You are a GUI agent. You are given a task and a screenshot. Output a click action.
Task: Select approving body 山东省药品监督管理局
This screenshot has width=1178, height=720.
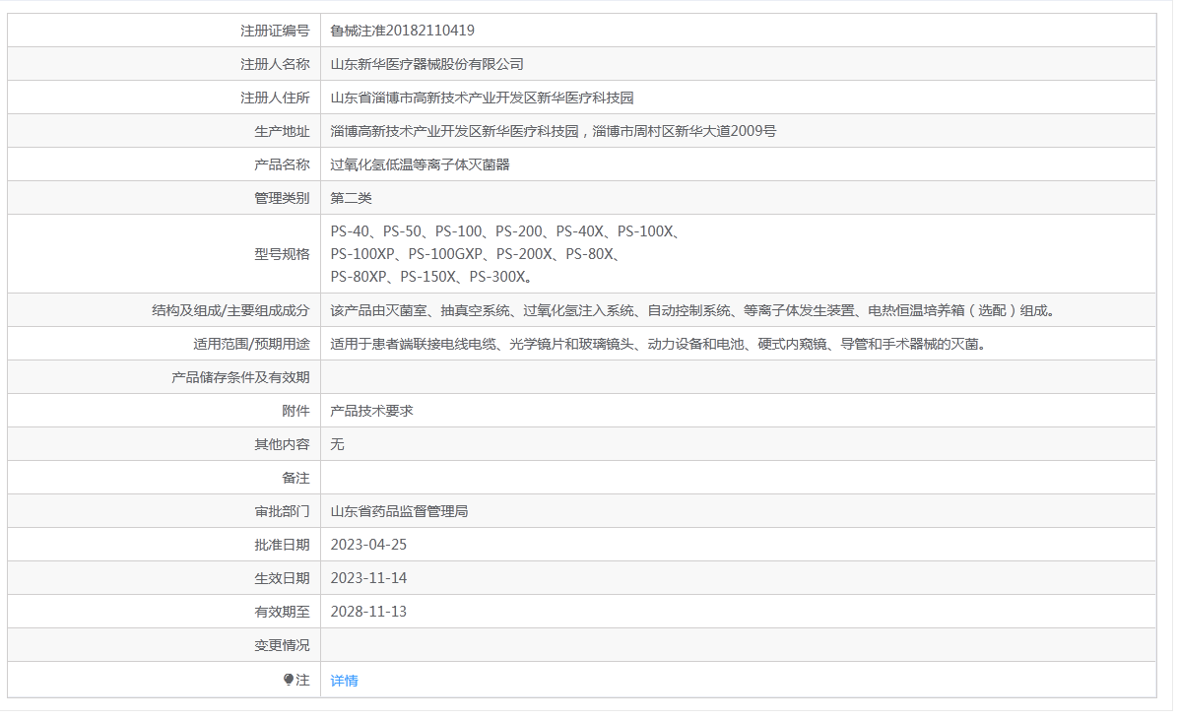pyautogui.click(x=399, y=511)
